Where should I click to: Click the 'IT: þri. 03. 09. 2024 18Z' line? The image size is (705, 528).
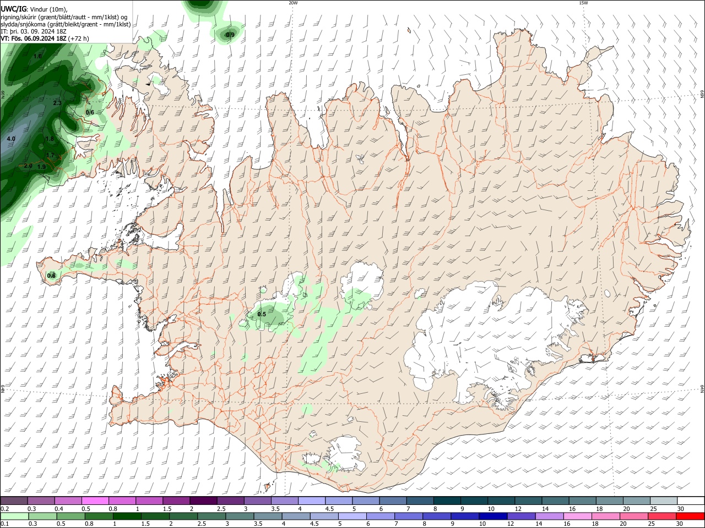coord(34,31)
